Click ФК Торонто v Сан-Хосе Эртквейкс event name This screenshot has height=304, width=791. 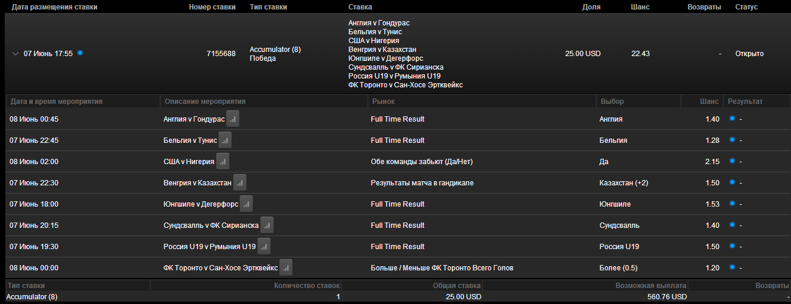(220, 268)
